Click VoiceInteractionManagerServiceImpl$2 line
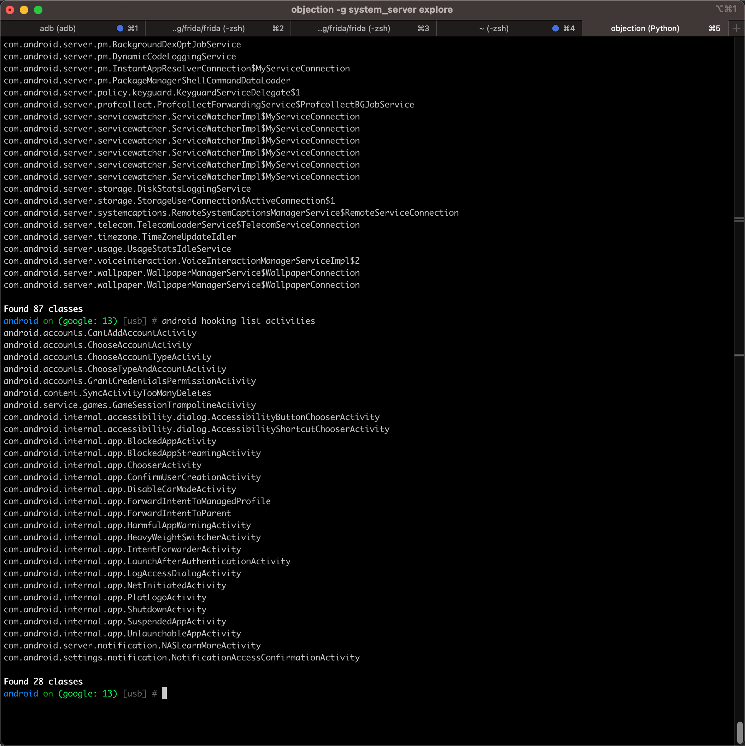Image resolution: width=745 pixels, height=746 pixels. point(182,261)
